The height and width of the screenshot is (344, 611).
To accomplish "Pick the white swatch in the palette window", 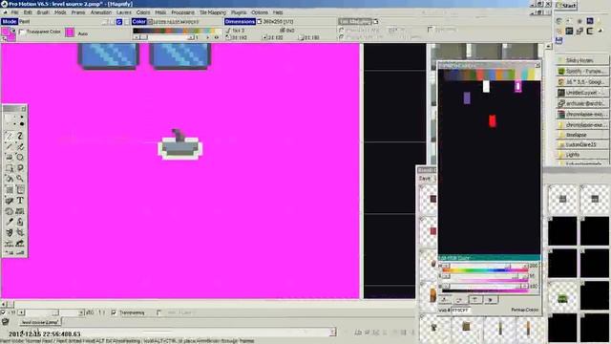I will (486, 86).
